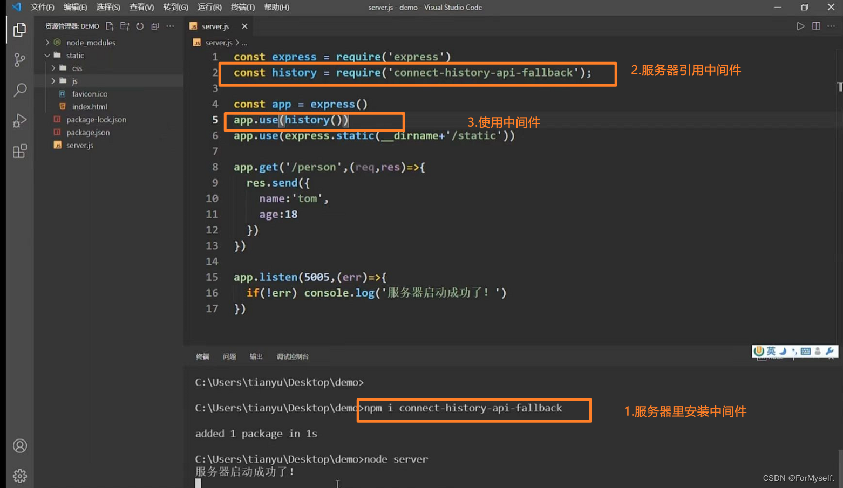Open explorer's more actions ellipsis
This screenshot has height=488, width=843.
pyautogui.click(x=171, y=26)
